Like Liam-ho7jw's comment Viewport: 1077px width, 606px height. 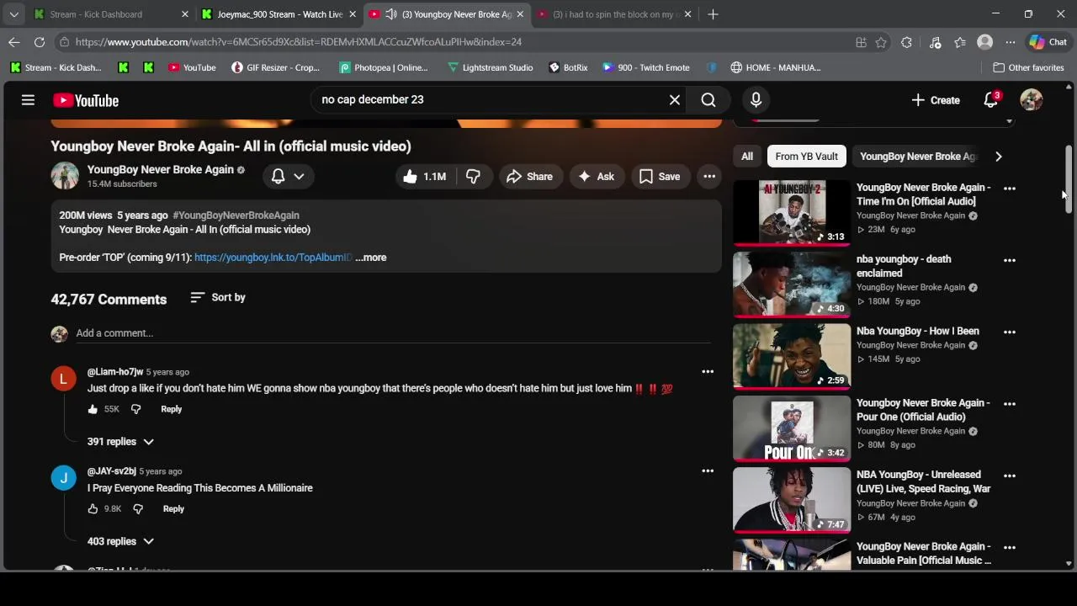(93, 409)
